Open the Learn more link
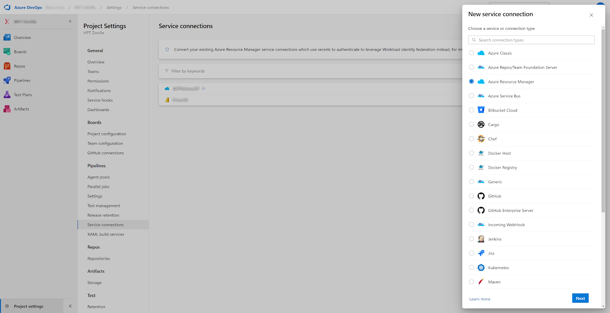 click(x=480, y=299)
